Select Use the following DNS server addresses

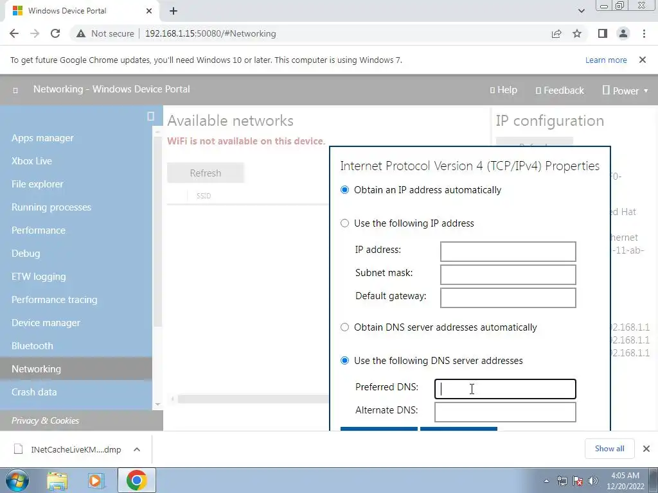pos(344,361)
